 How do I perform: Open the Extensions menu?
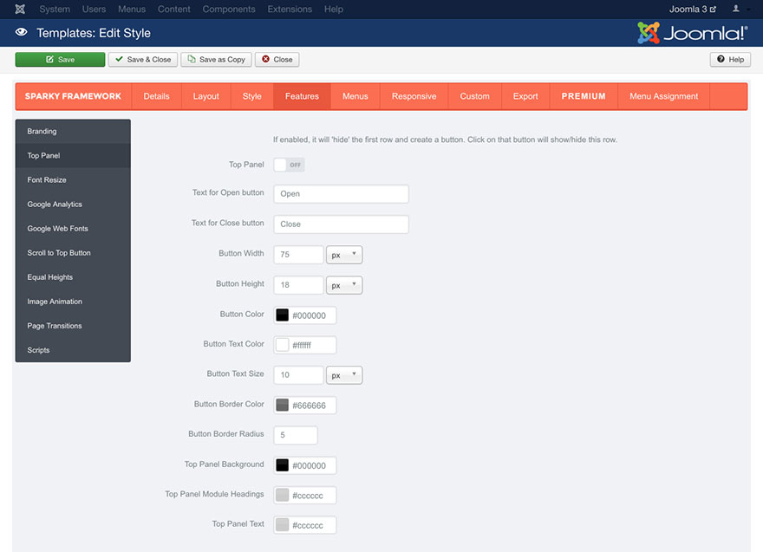tap(290, 10)
